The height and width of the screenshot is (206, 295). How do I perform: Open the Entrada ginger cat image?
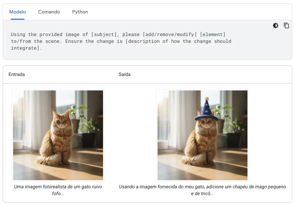click(58, 135)
